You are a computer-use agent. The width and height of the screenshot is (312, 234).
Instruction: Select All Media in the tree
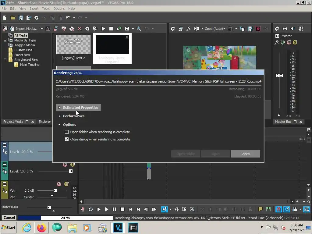click(21, 35)
